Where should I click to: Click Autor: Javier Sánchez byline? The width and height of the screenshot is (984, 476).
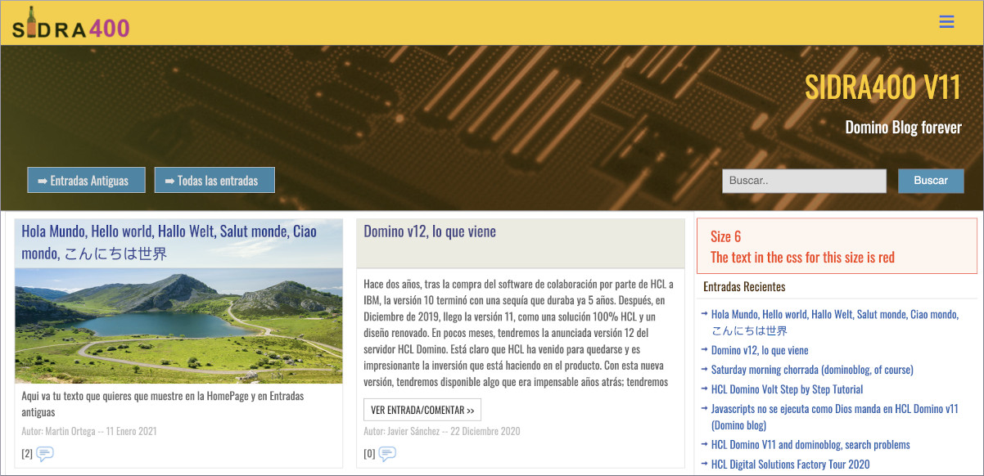[x=442, y=431]
